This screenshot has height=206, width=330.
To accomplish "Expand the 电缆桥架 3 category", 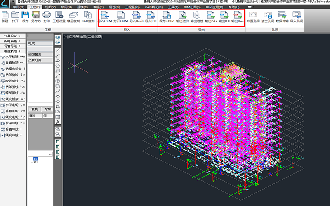I will (x=13, y=51).
